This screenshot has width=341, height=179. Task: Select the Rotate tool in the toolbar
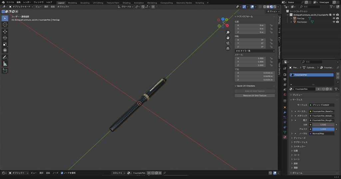click(x=5, y=38)
